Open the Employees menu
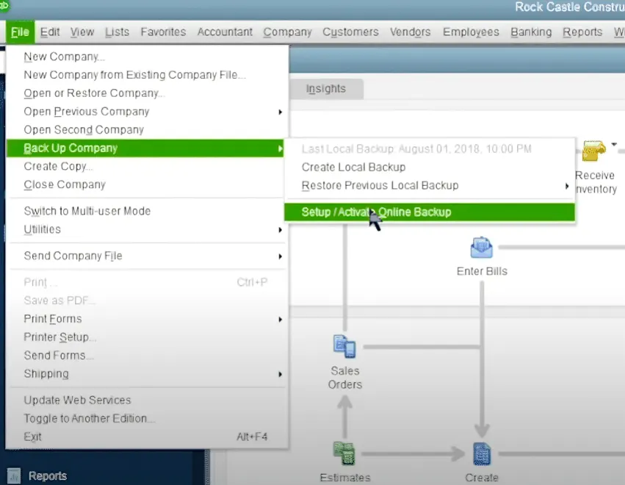 click(x=471, y=32)
